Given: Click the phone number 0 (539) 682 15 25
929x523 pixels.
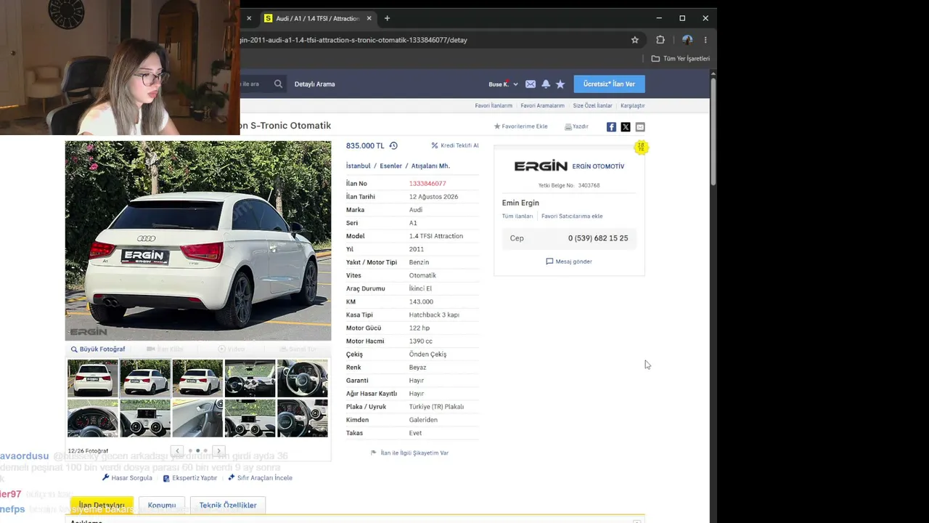Looking at the screenshot, I should click(598, 238).
